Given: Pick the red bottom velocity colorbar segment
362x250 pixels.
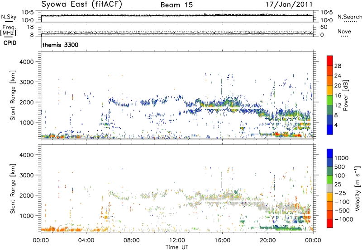Looking at the screenshot, I should click(330, 223).
